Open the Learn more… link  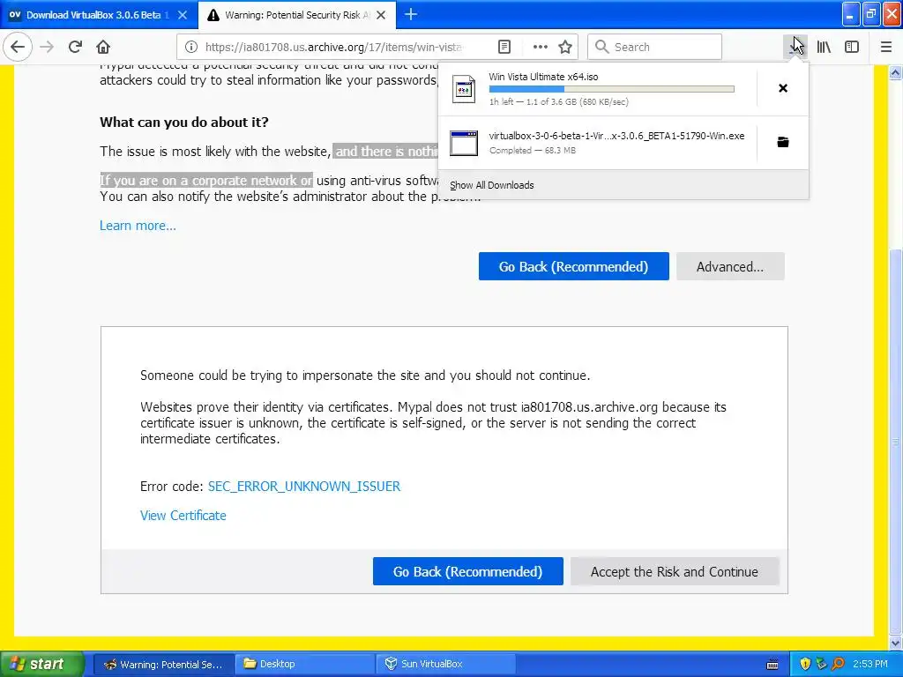pos(138,226)
